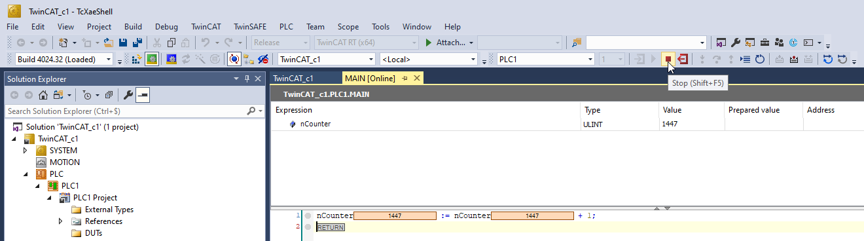Image resolution: width=864 pixels, height=241 pixels.
Task: Click the New Project icon
Action: (63, 43)
